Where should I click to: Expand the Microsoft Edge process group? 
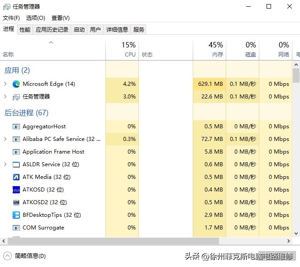tap(5, 84)
